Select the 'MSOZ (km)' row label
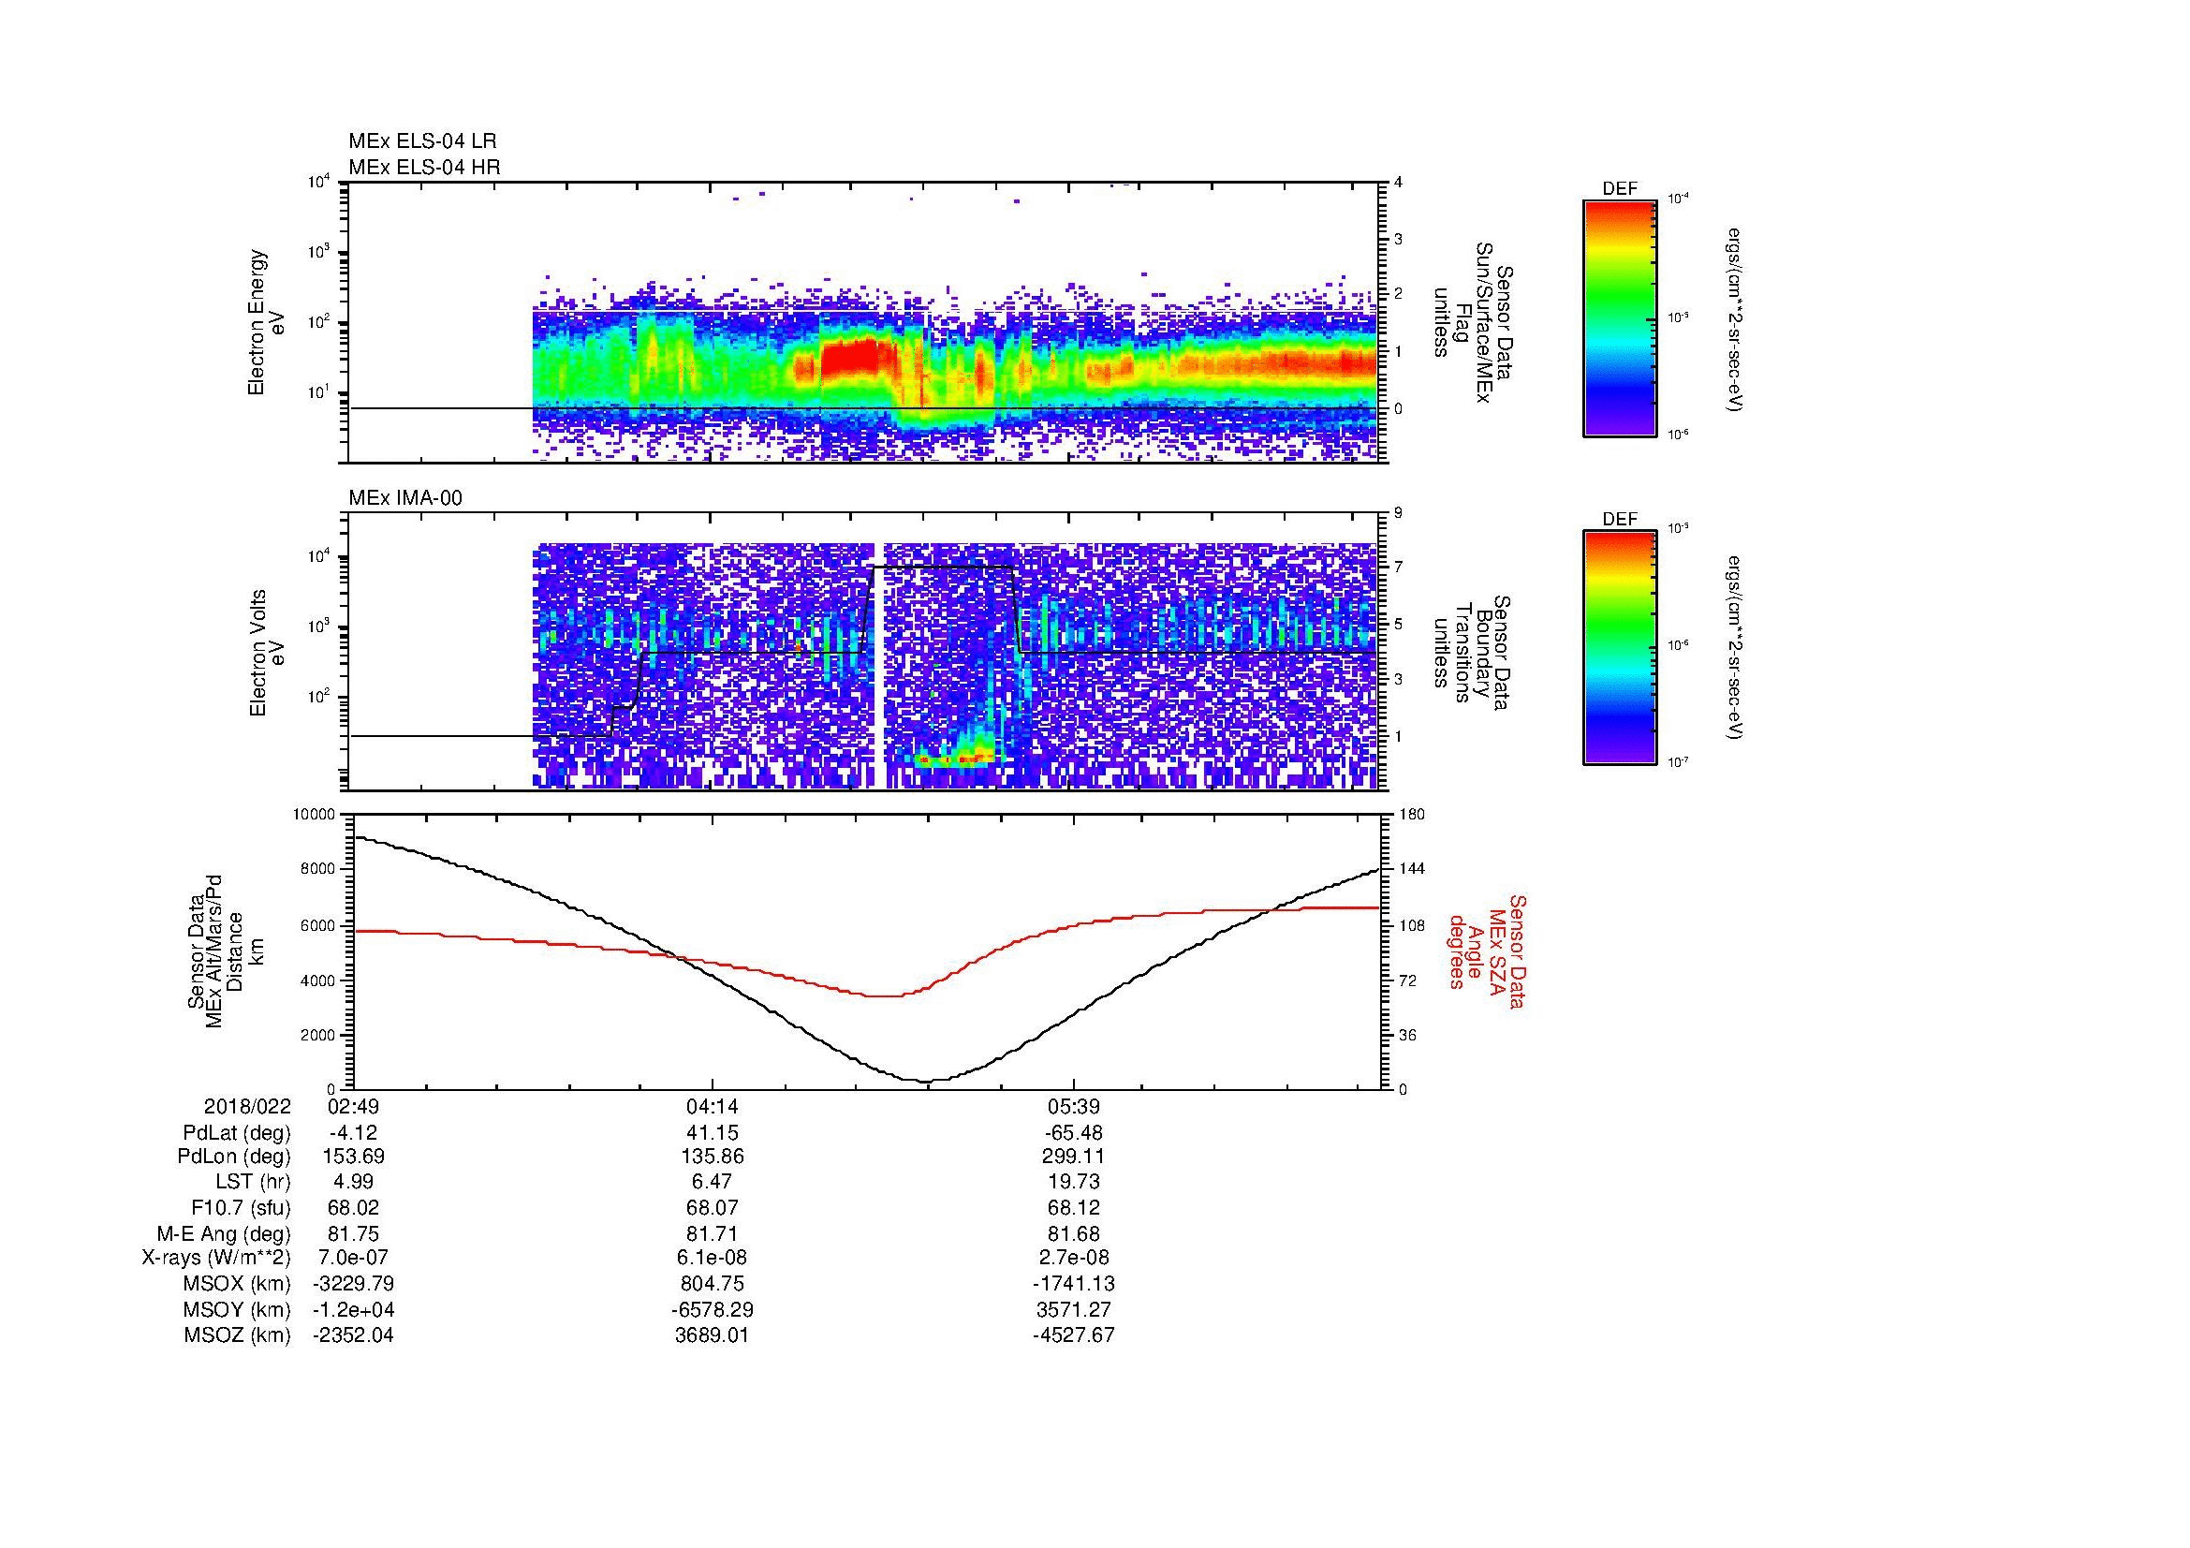2190x1548 pixels. [237, 1335]
